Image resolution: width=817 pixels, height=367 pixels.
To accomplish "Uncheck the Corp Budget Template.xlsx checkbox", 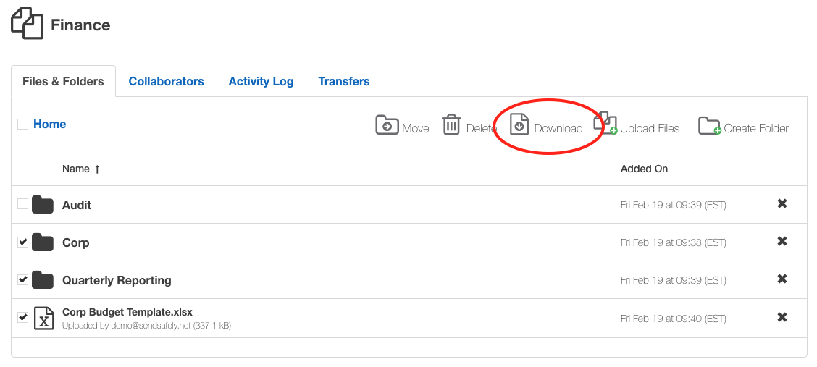I will point(23,317).
